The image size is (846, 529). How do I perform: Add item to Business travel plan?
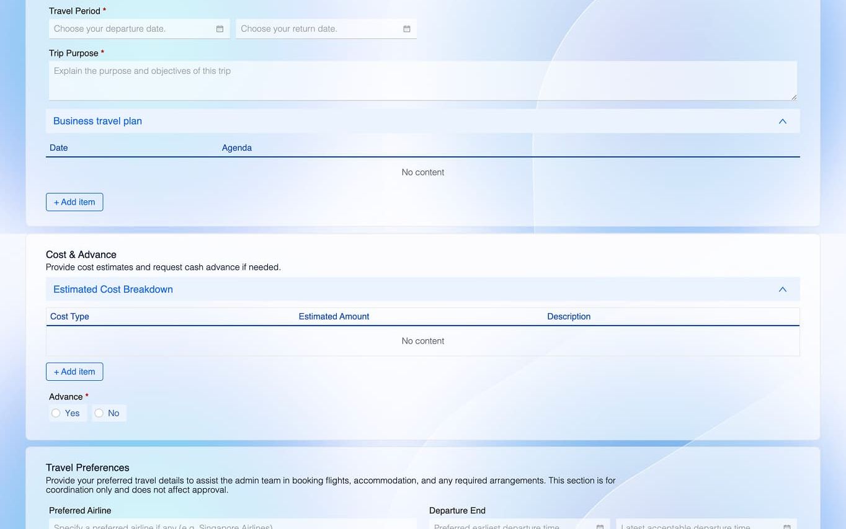click(x=74, y=202)
